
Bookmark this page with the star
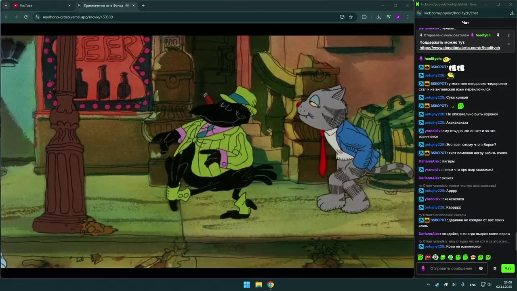tap(351, 17)
